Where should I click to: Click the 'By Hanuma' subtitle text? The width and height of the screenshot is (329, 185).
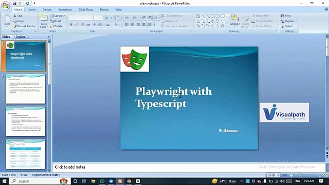point(228,131)
